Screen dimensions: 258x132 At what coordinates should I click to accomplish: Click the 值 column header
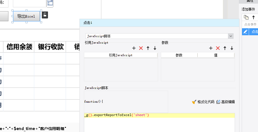216,55
